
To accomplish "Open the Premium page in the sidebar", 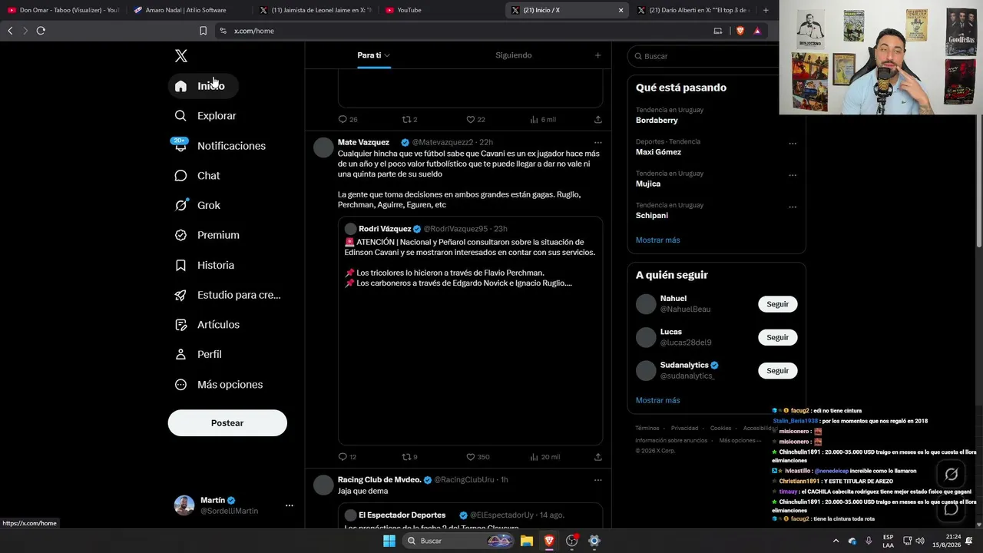I will pos(207,235).
